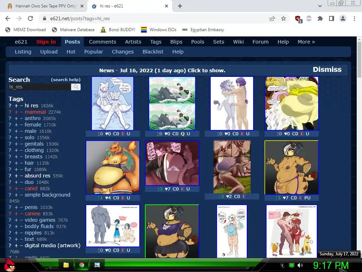Open the Posts section
The width and height of the screenshot is (362, 272).
pyautogui.click(x=72, y=42)
